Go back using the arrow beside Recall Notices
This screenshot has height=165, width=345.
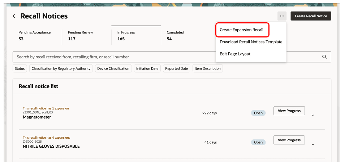[14, 16]
